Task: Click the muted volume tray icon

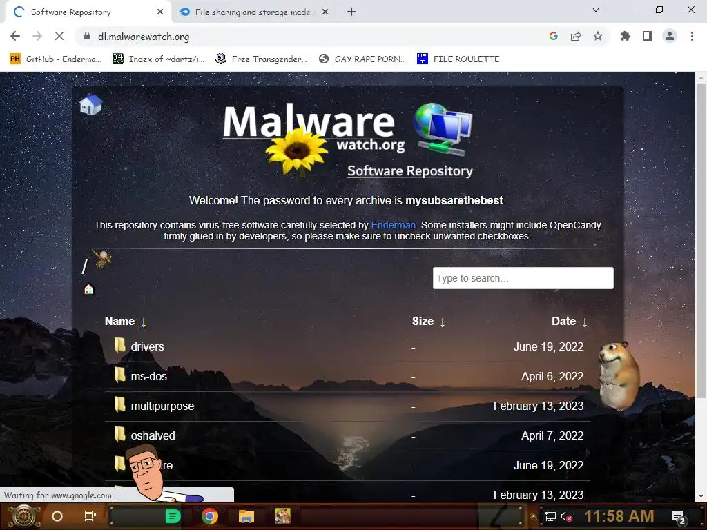Action: [x=567, y=516]
